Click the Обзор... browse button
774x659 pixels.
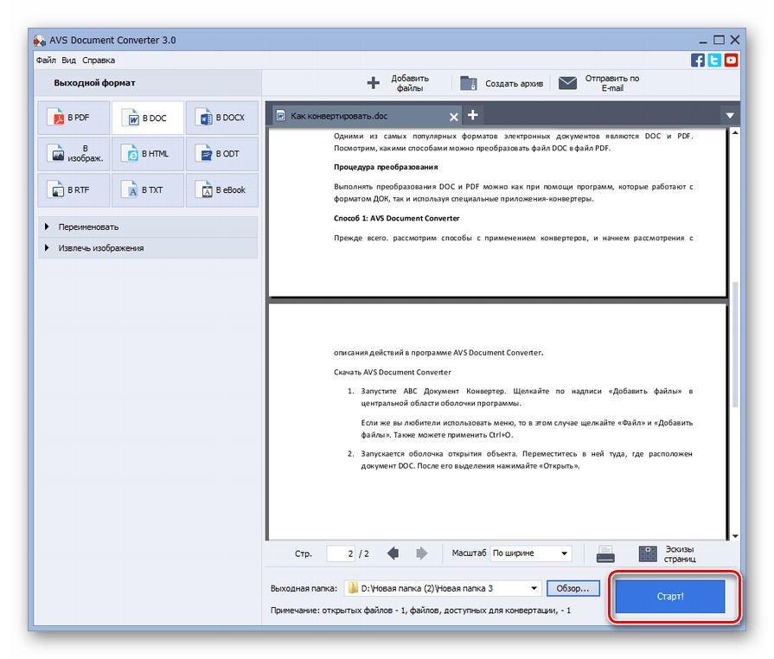coord(573,588)
